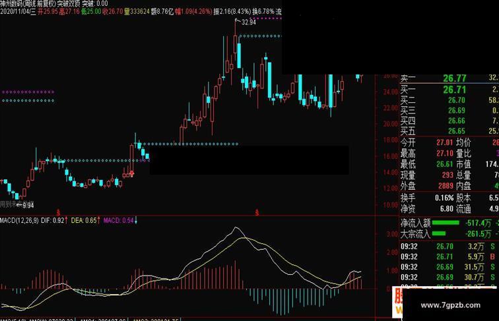Viewport: 499px width, 321px height.
Task: Click the close value 收26.70
Action: (x=113, y=12)
